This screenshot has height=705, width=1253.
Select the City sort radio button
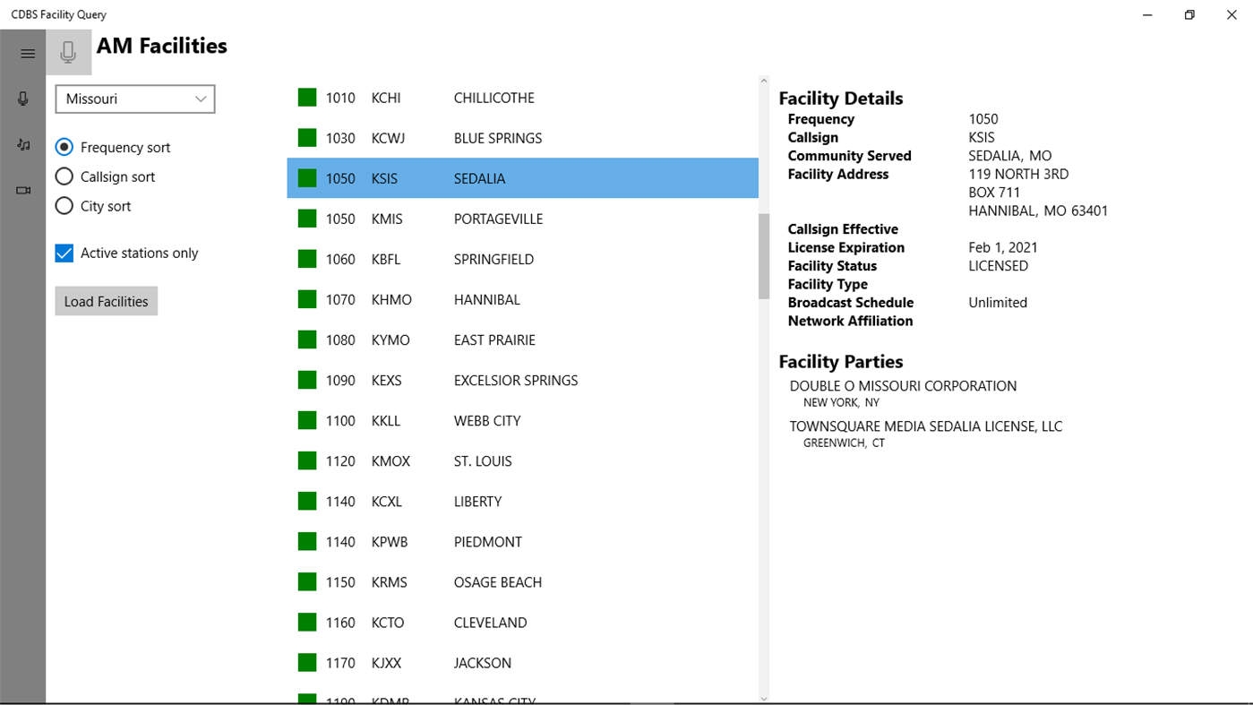[64, 206]
